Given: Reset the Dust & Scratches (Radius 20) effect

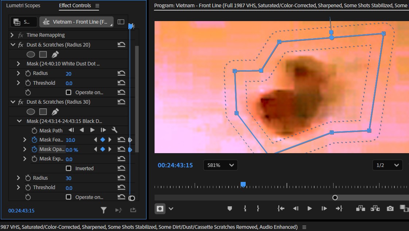Looking at the screenshot, I should (x=121, y=44).
